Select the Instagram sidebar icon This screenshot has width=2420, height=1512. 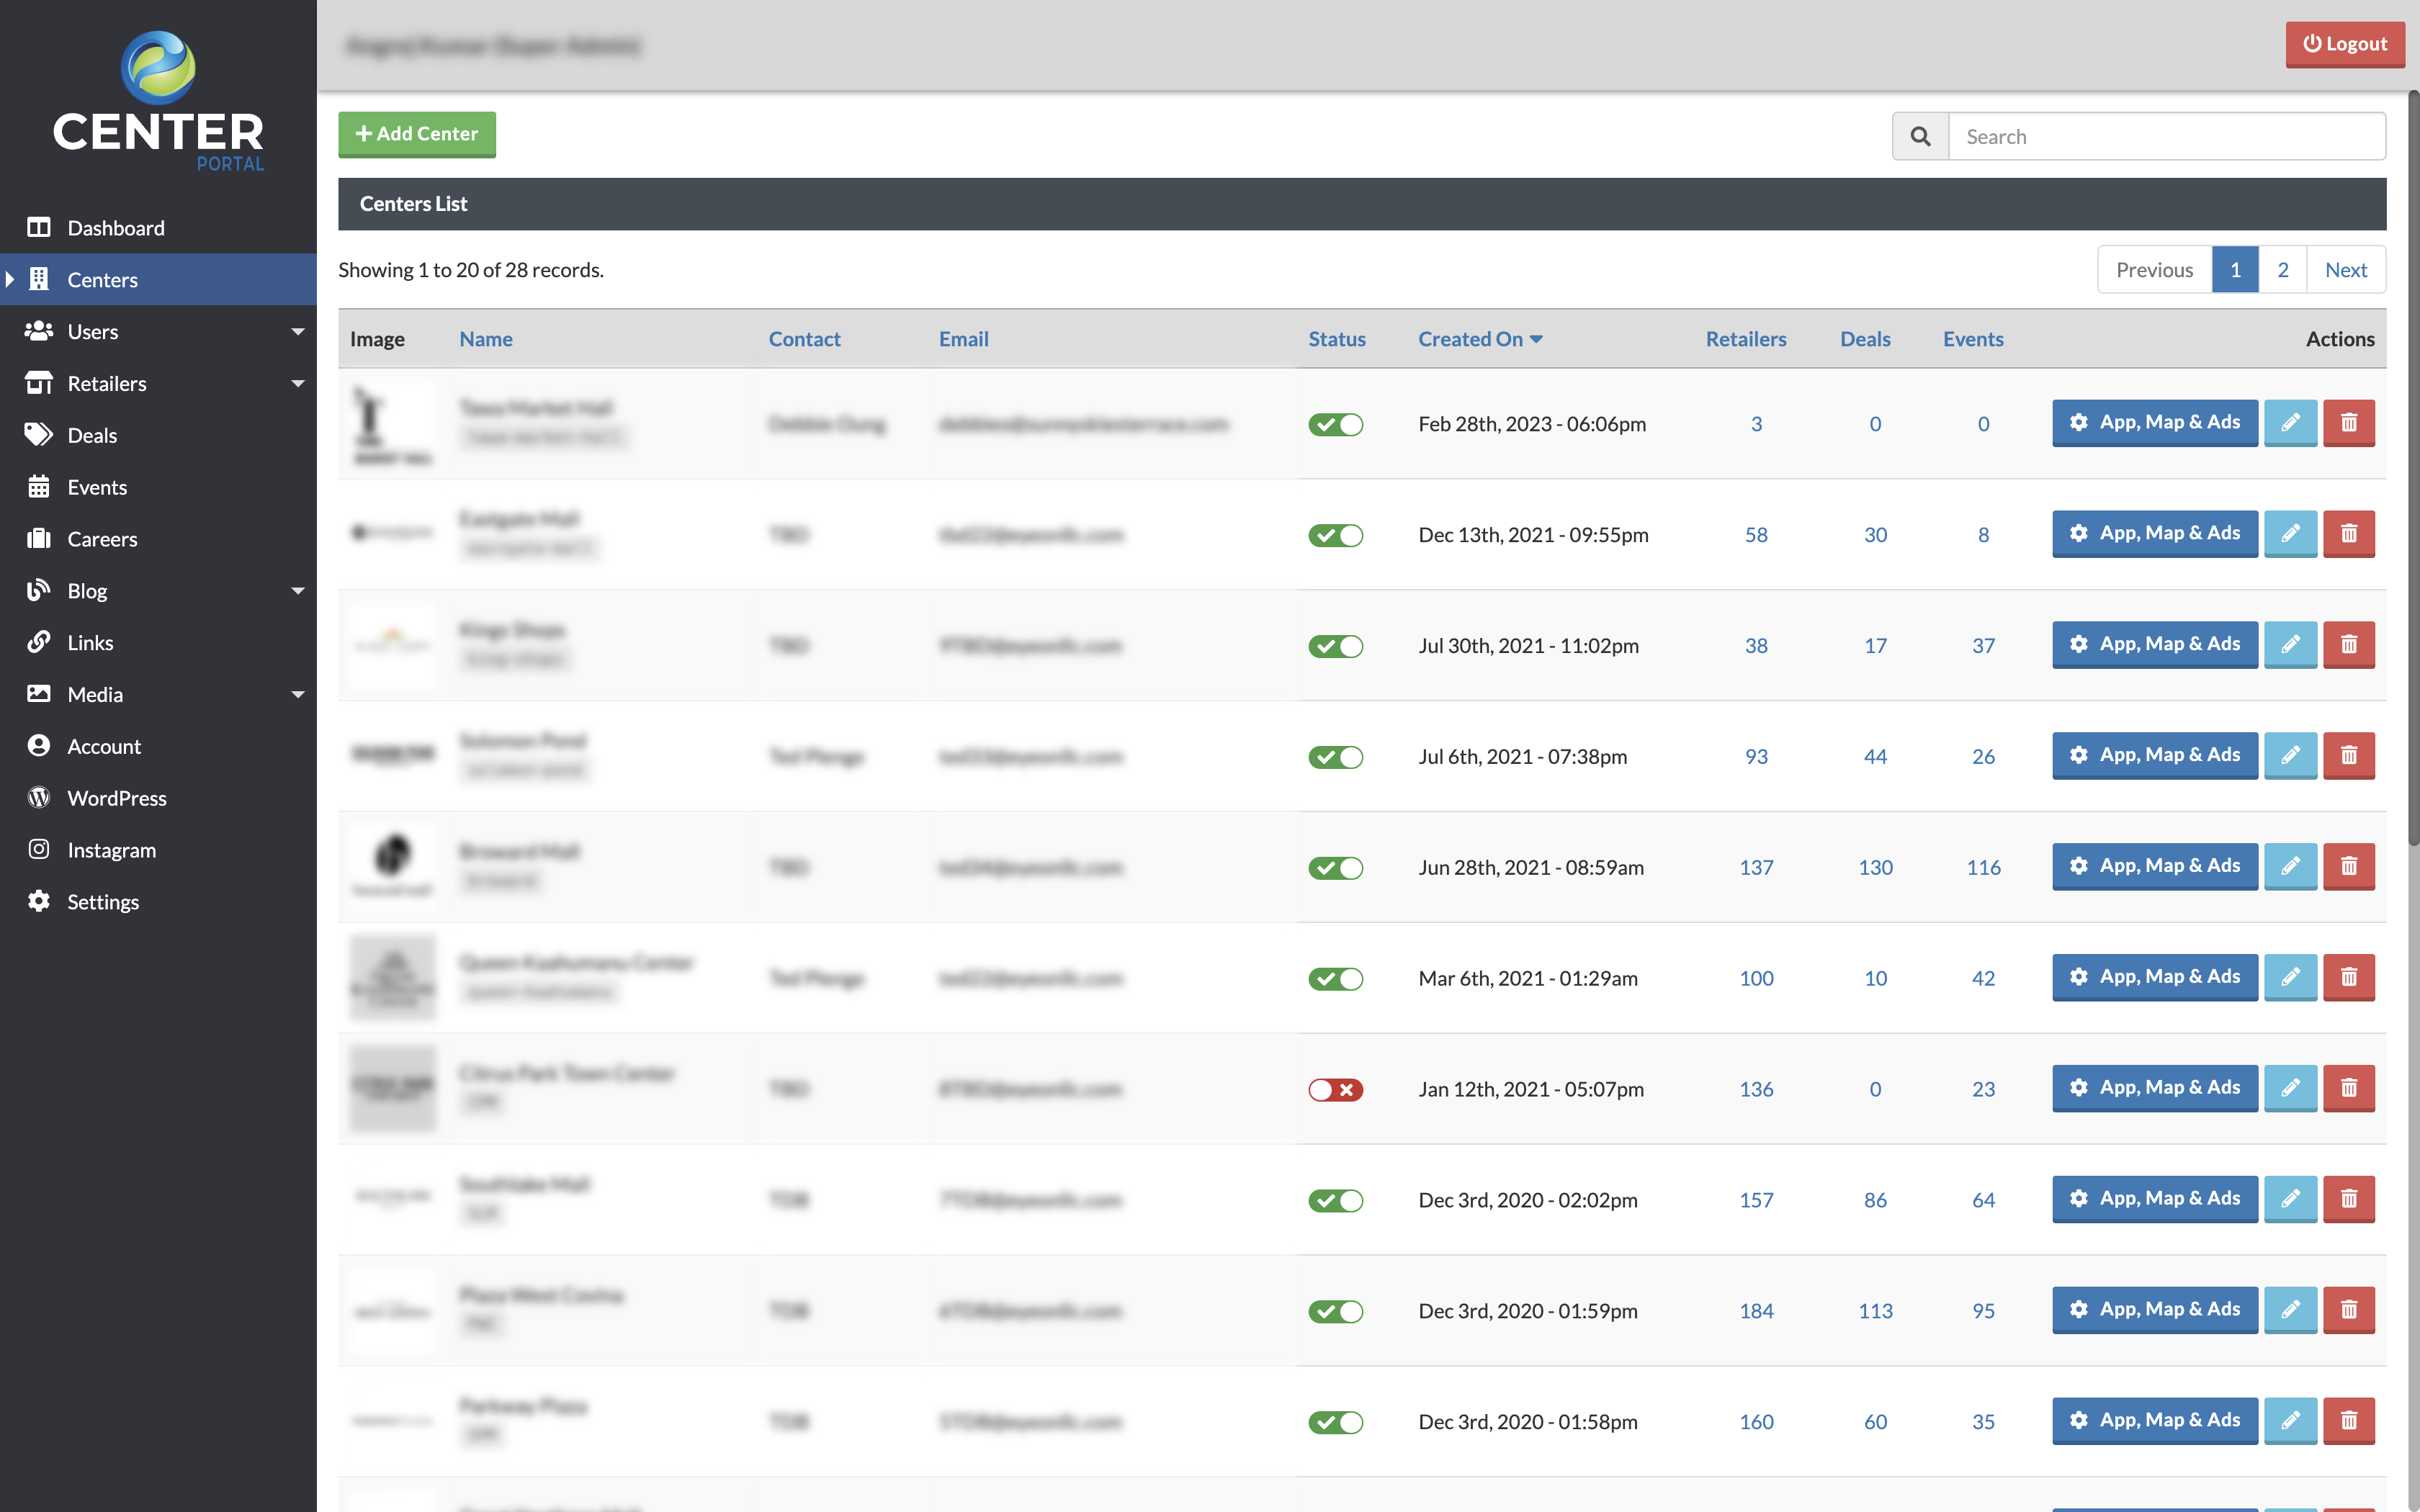click(38, 849)
